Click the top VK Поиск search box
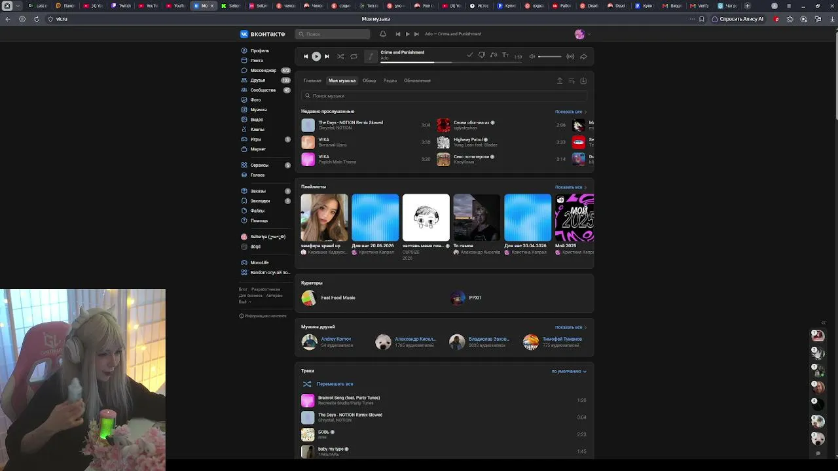838x471 pixels. point(333,34)
